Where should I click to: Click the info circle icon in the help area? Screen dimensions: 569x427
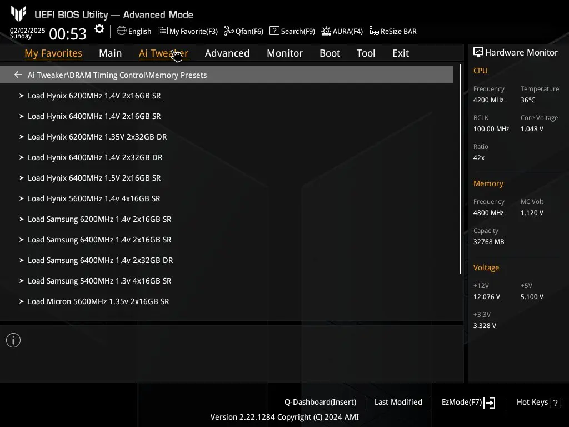point(13,340)
